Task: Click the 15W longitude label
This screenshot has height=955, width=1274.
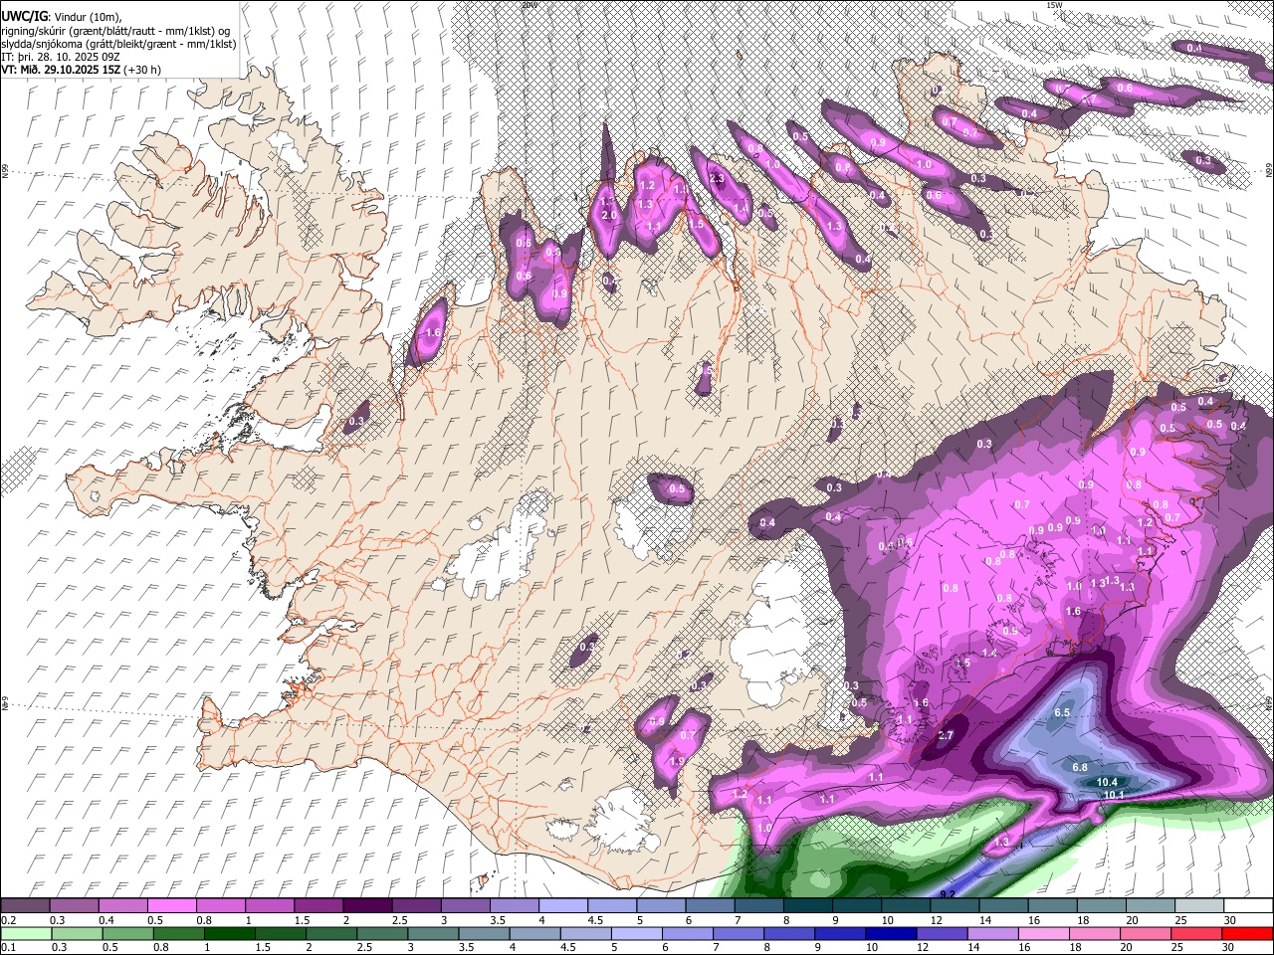Action: tap(1054, 5)
